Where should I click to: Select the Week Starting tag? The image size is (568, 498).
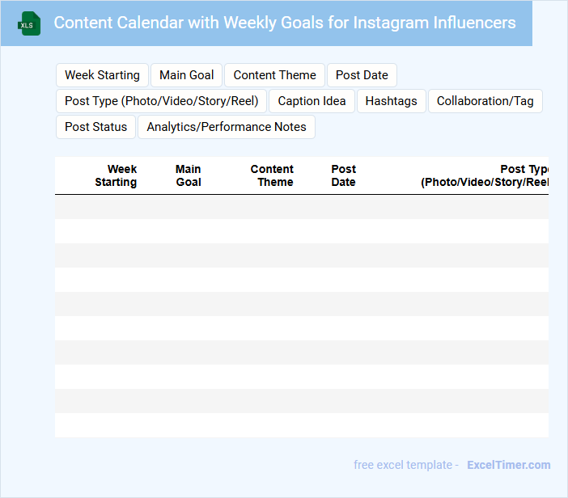[x=102, y=75]
